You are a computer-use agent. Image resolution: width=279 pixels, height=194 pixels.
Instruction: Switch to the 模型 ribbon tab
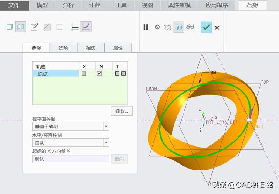coord(42,5)
